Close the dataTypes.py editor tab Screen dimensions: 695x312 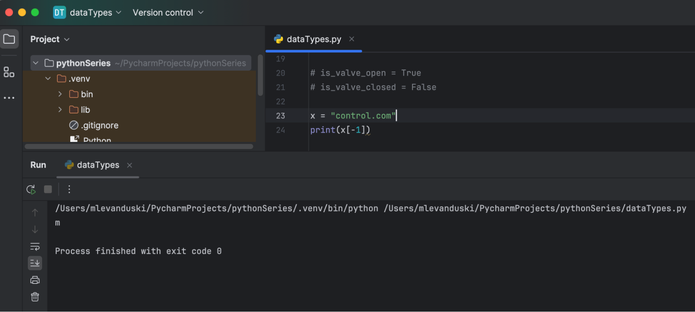tap(351, 39)
